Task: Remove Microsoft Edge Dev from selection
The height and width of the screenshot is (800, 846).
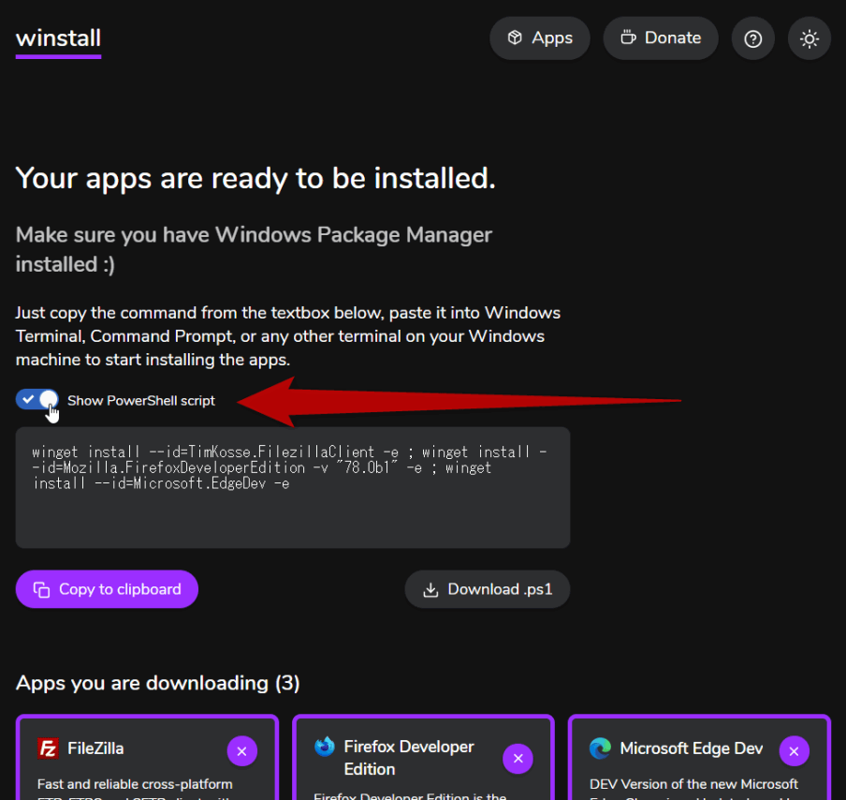Action: tap(795, 751)
